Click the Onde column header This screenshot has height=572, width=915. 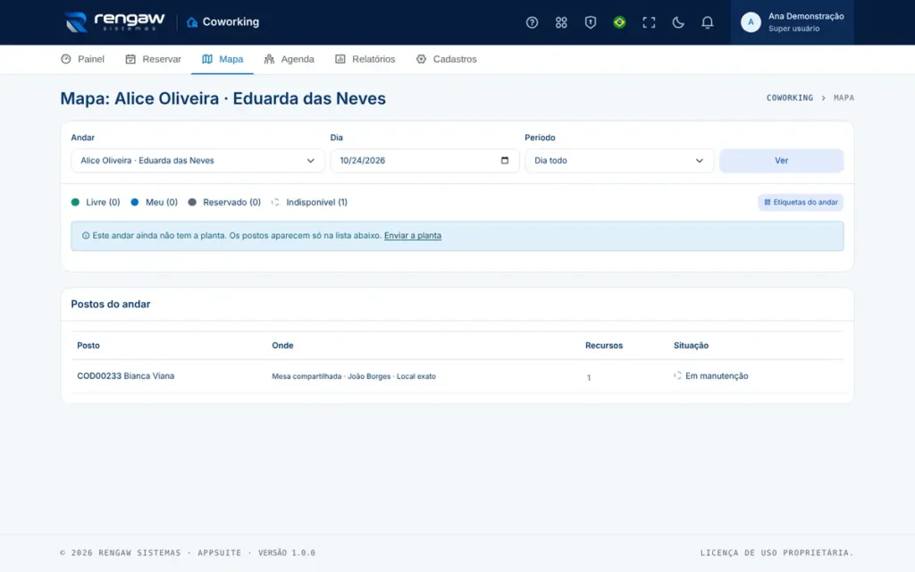[282, 346]
